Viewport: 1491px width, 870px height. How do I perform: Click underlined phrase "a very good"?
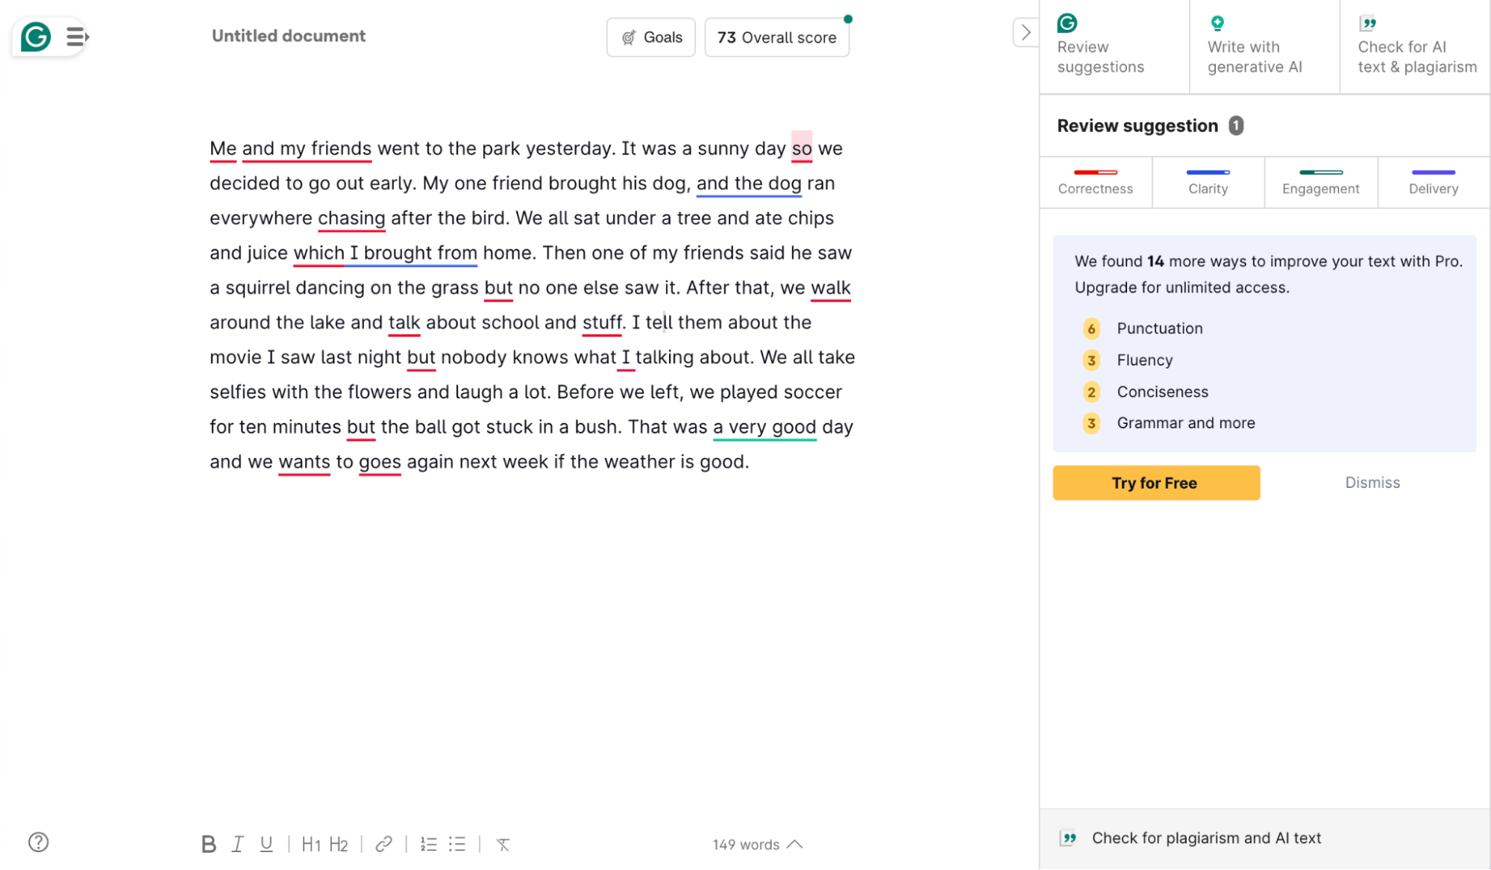click(765, 428)
